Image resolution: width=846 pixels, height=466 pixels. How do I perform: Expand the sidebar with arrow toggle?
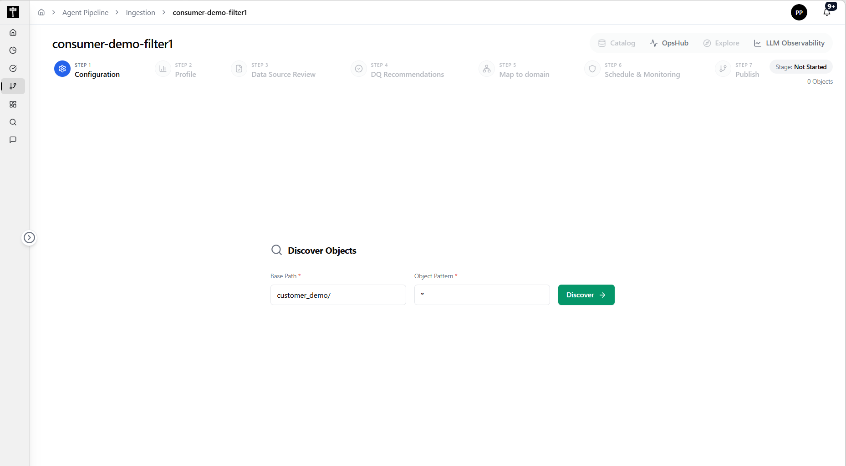[x=29, y=238]
